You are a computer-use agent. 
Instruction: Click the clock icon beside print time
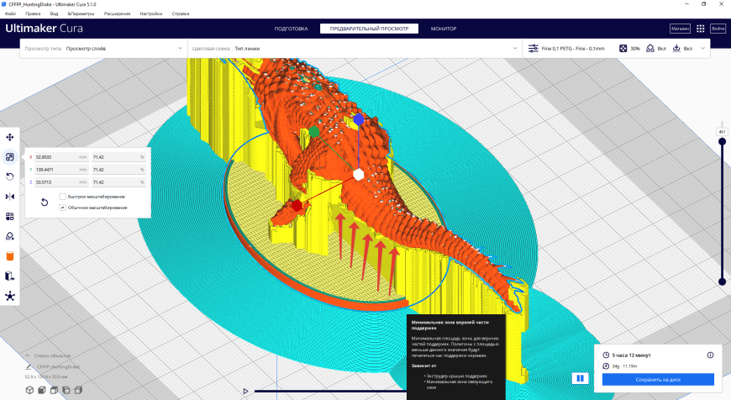tap(606, 355)
